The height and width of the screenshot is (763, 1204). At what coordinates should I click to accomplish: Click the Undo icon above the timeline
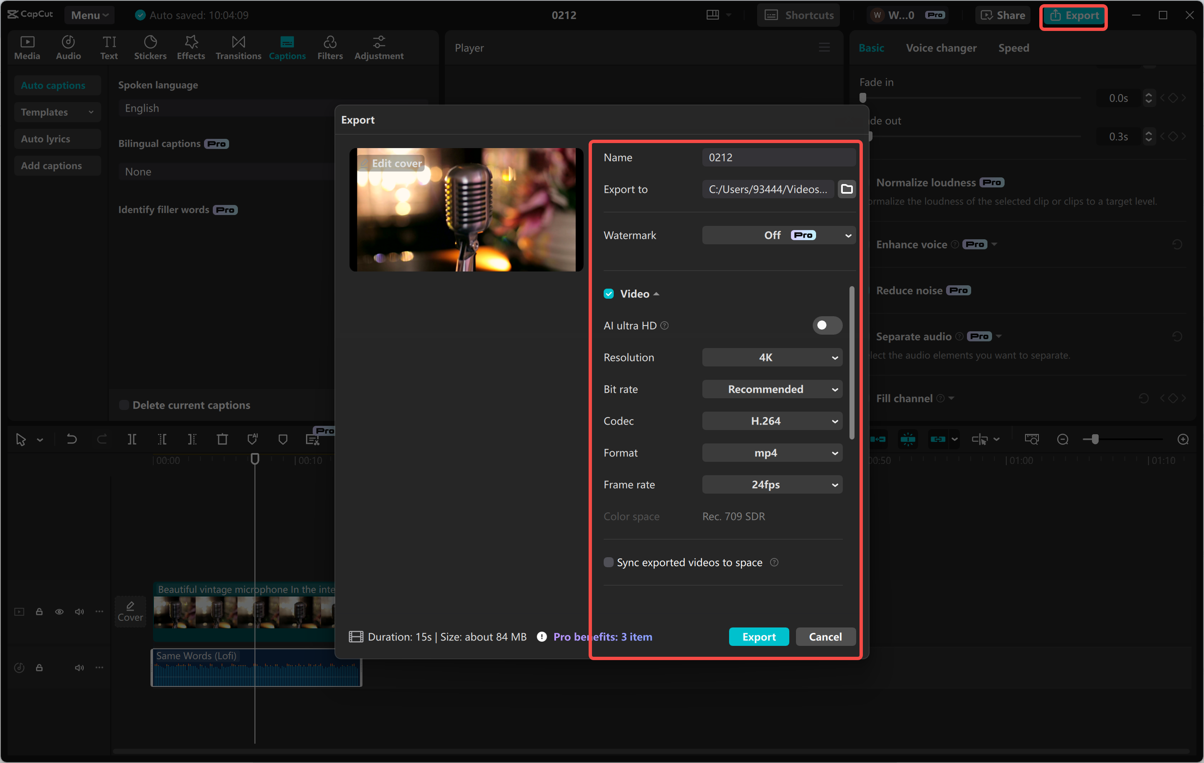click(x=71, y=439)
